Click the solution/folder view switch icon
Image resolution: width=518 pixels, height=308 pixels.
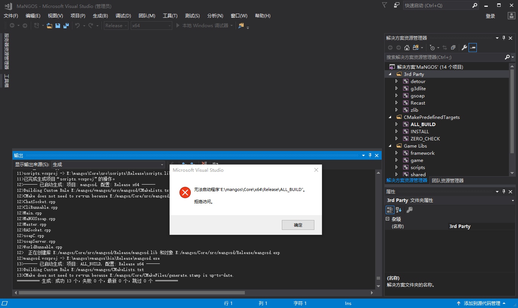pyautogui.click(x=416, y=48)
